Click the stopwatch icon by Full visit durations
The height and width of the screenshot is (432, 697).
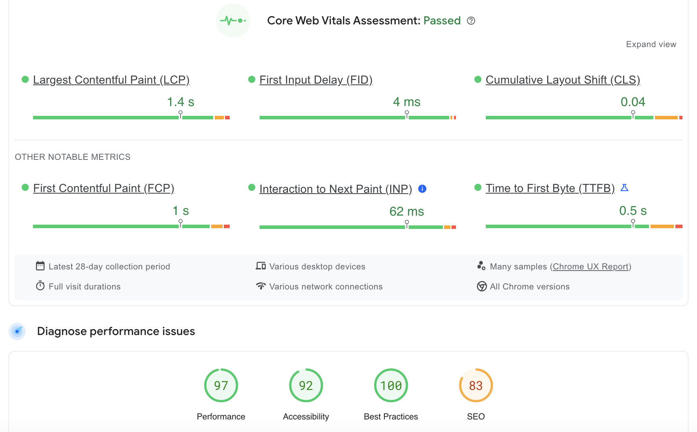pos(40,286)
